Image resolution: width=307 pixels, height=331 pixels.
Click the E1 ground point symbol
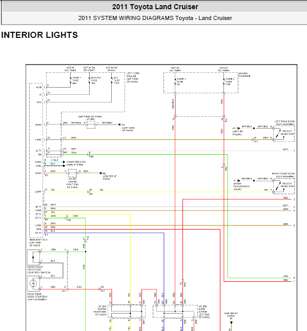tap(119, 125)
